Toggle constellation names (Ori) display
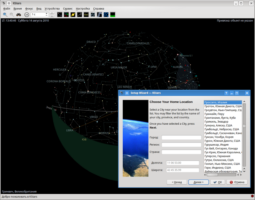255x200 pixels. (x=86, y=15)
